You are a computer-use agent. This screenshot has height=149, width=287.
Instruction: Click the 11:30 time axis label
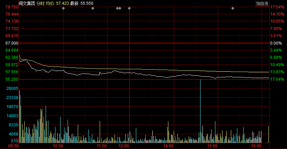(x=101, y=146)
